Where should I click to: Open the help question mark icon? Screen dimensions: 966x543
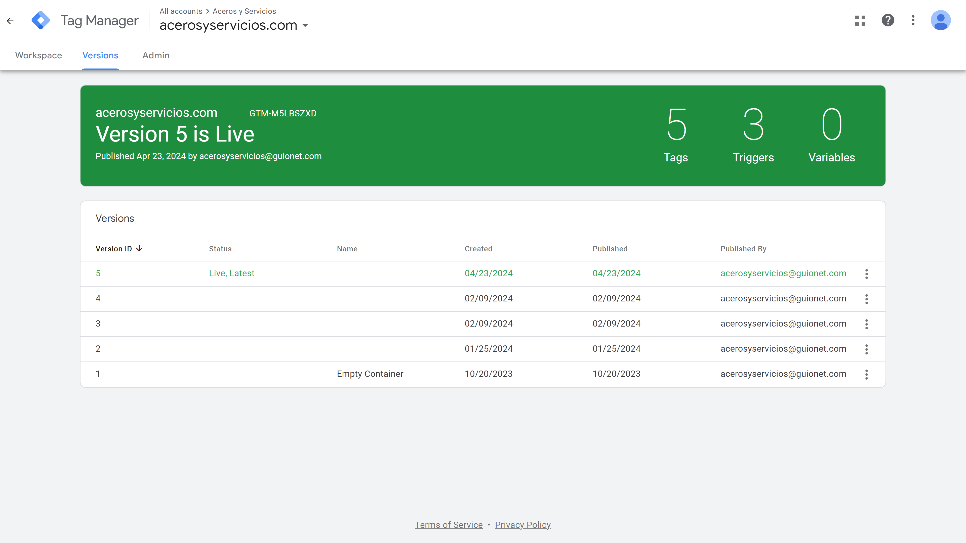(888, 20)
